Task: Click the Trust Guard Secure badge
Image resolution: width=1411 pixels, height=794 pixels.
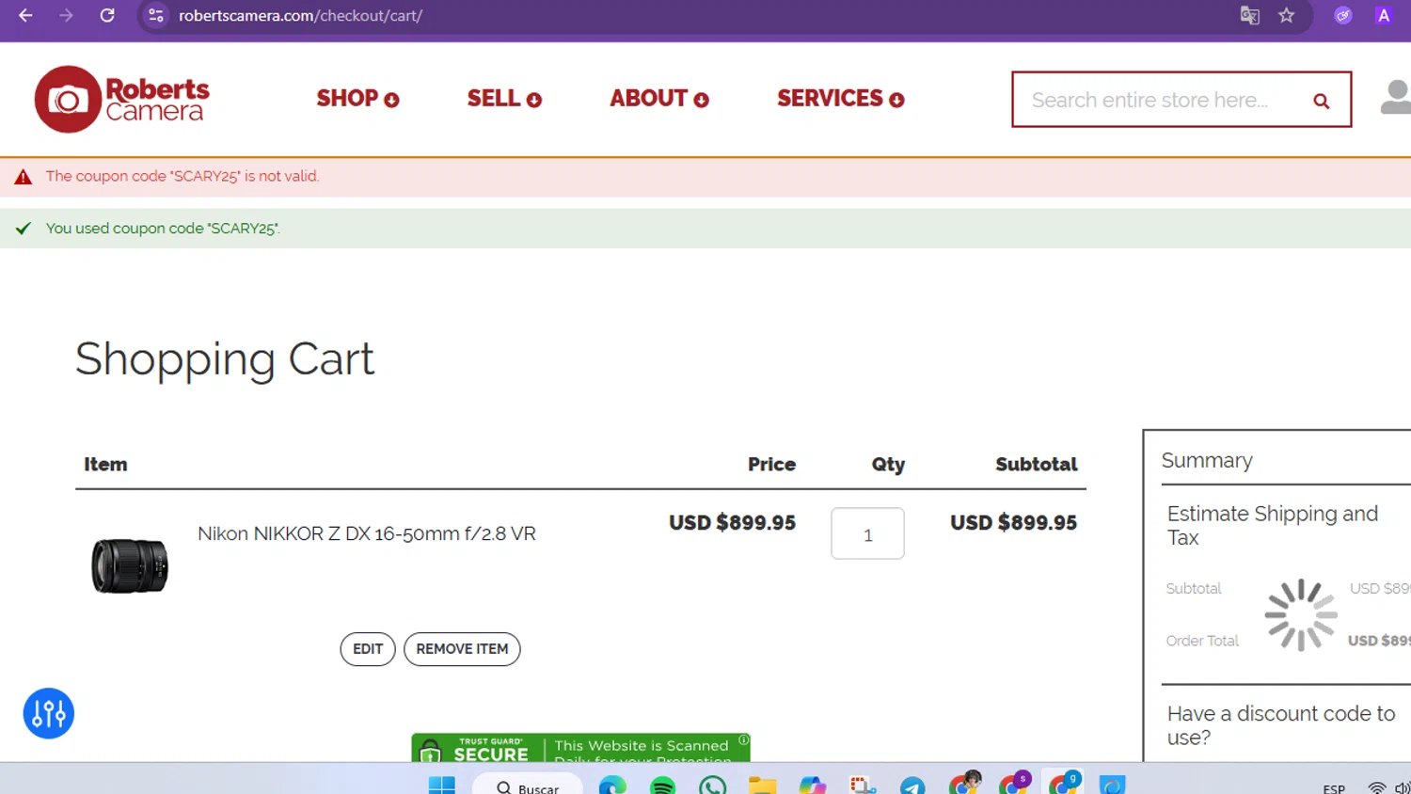Action: tap(580, 749)
